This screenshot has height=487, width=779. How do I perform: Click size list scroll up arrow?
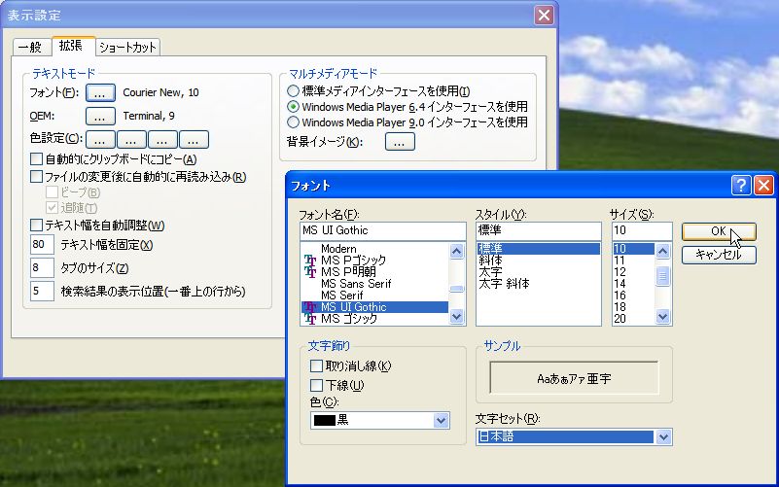pos(662,251)
